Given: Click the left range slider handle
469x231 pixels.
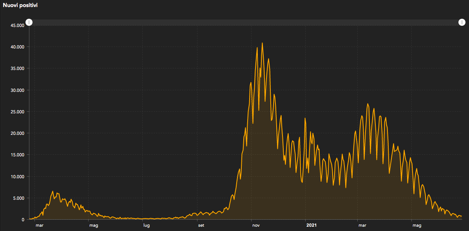Looking at the screenshot, I should [29, 22].
